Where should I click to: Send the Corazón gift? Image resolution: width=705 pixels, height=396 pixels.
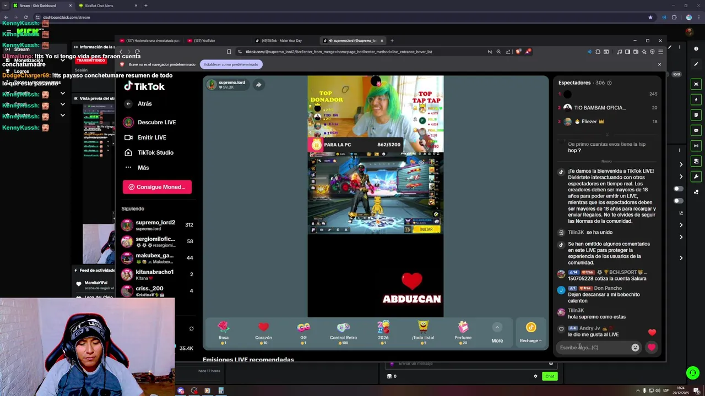pos(263,333)
